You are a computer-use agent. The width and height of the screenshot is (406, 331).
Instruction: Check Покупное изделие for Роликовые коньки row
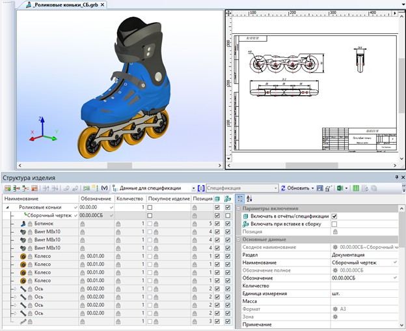[150, 207]
